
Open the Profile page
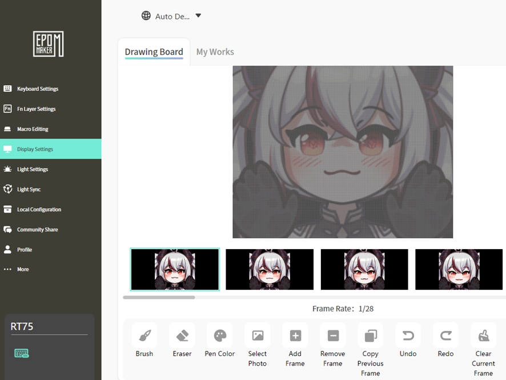tap(51, 250)
